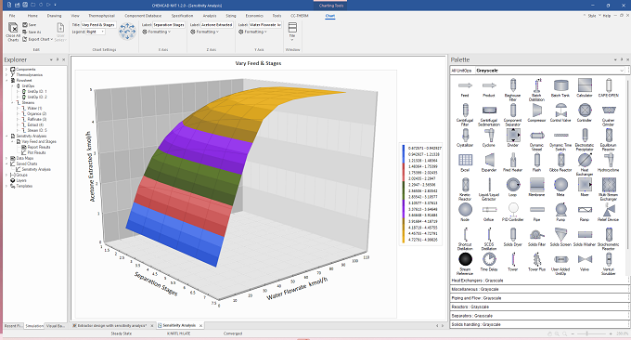Viewport: 631px width, 340px height.
Task: Select the Compressor palette icon
Action: pyautogui.click(x=537, y=110)
